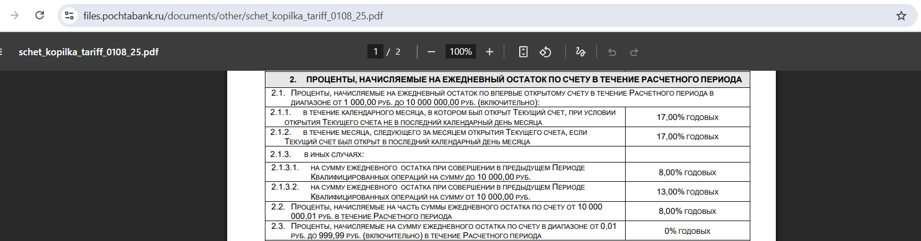The image size is (921, 241).
Task: Click the row 2.3 description text
Action: (453, 230)
